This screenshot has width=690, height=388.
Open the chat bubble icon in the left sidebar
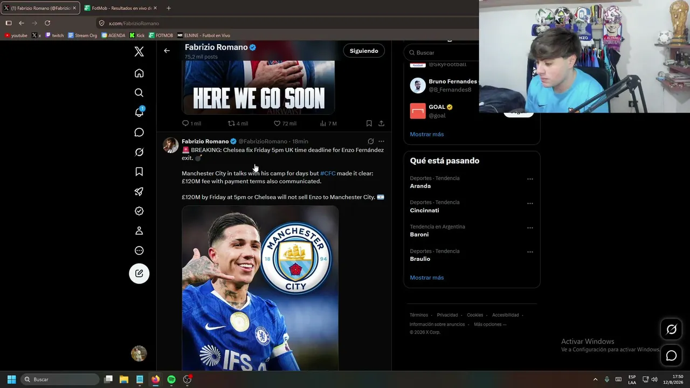tap(139, 133)
